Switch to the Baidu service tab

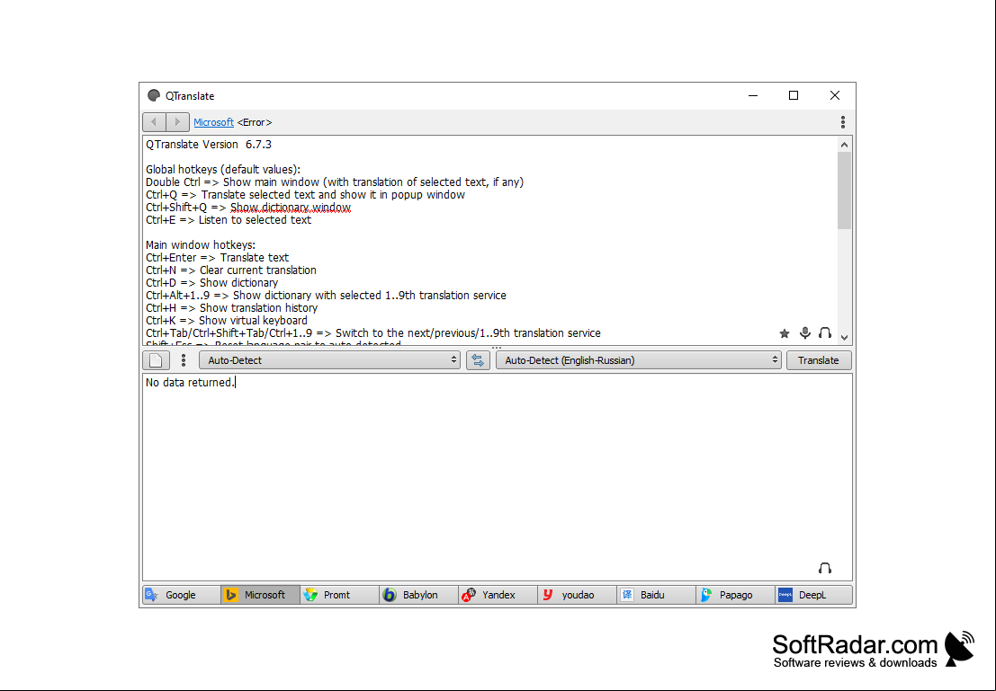click(x=656, y=595)
